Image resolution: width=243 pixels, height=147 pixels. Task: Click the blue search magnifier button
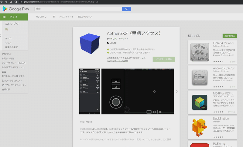pos(126,9)
